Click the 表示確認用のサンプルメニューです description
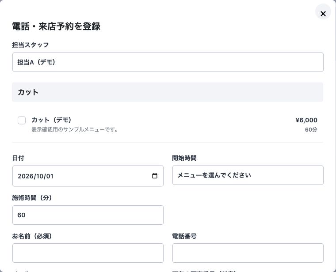Viewport: 336px width, 272px height. tap(74, 129)
